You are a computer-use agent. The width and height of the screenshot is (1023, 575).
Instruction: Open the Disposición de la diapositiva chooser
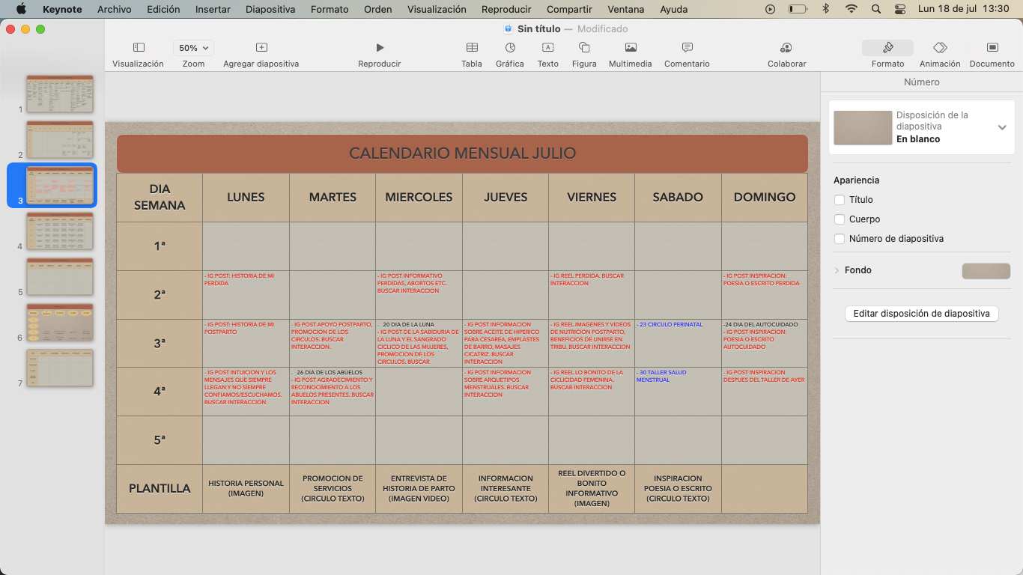tap(1002, 127)
